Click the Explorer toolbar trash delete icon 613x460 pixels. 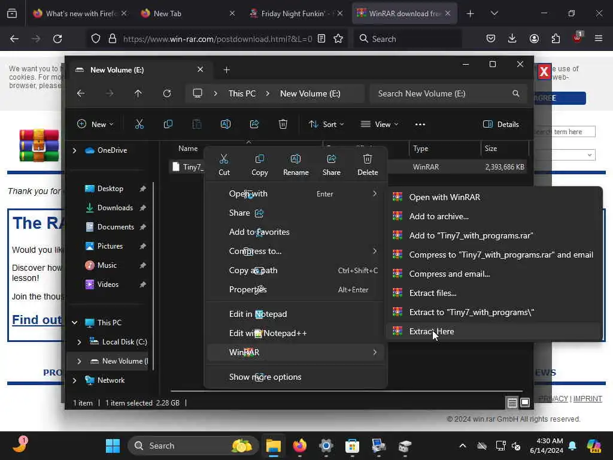pos(283,125)
